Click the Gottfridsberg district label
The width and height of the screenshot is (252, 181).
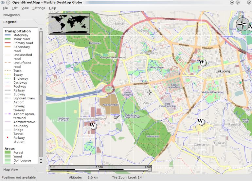(x=148, y=53)
